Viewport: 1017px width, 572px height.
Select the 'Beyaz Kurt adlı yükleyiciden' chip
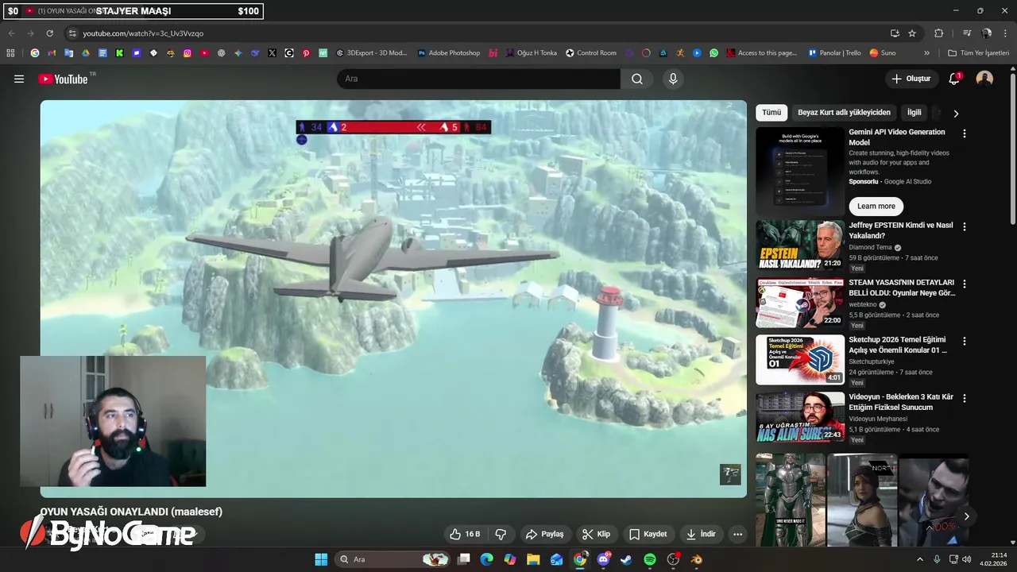click(844, 113)
